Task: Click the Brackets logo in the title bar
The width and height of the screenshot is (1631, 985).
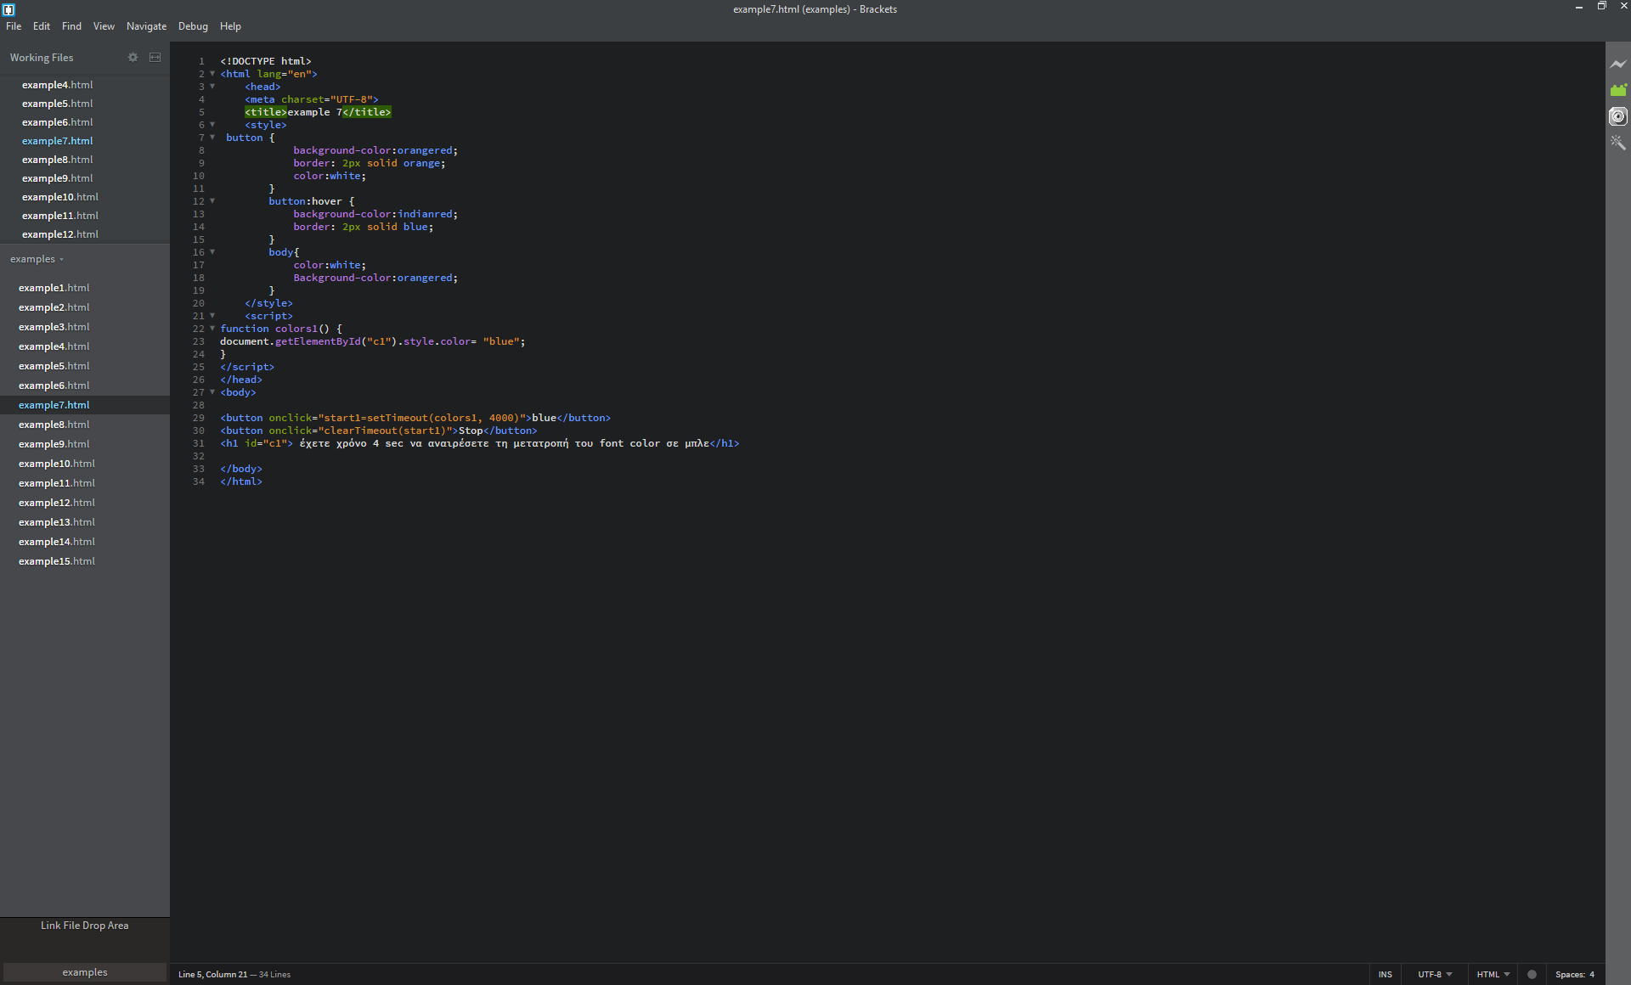Action: click(x=9, y=9)
